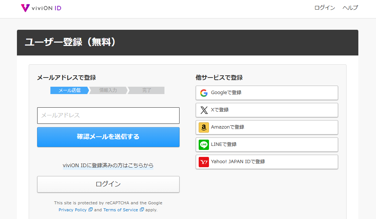Open ヘルプ in the top navigation
The width and height of the screenshot is (376, 219).
click(x=350, y=8)
